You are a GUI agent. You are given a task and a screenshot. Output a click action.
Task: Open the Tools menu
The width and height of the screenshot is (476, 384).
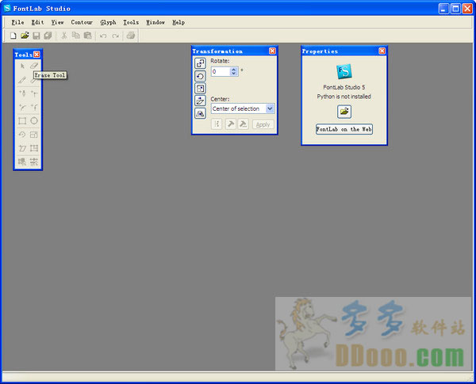click(131, 22)
